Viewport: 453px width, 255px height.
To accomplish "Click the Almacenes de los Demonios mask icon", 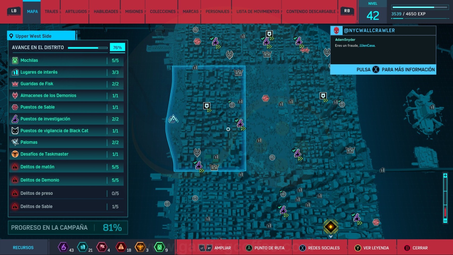I will pos(15,95).
